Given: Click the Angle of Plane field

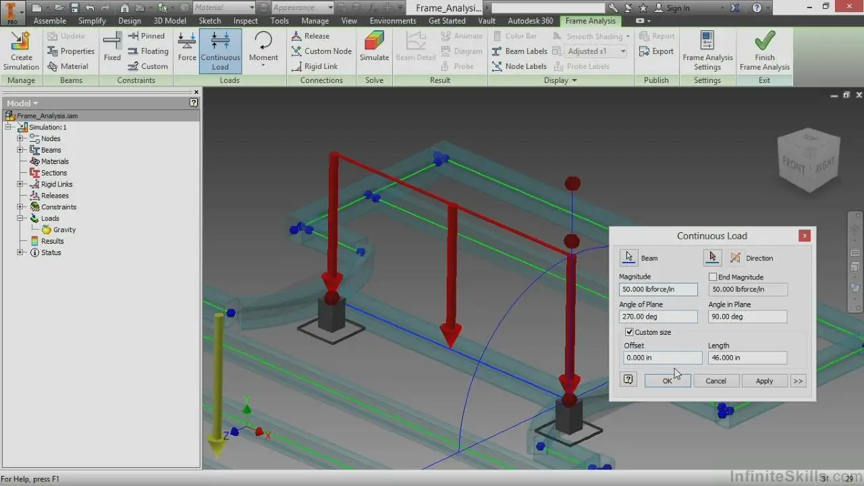Looking at the screenshot, I should tap(658, 317).
